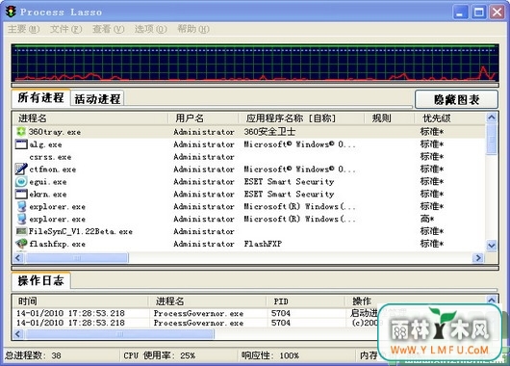The height and width of the screenshot is (366, 510).
Task: Sort by the 用户名 column header
Action: tap(203, 118)
